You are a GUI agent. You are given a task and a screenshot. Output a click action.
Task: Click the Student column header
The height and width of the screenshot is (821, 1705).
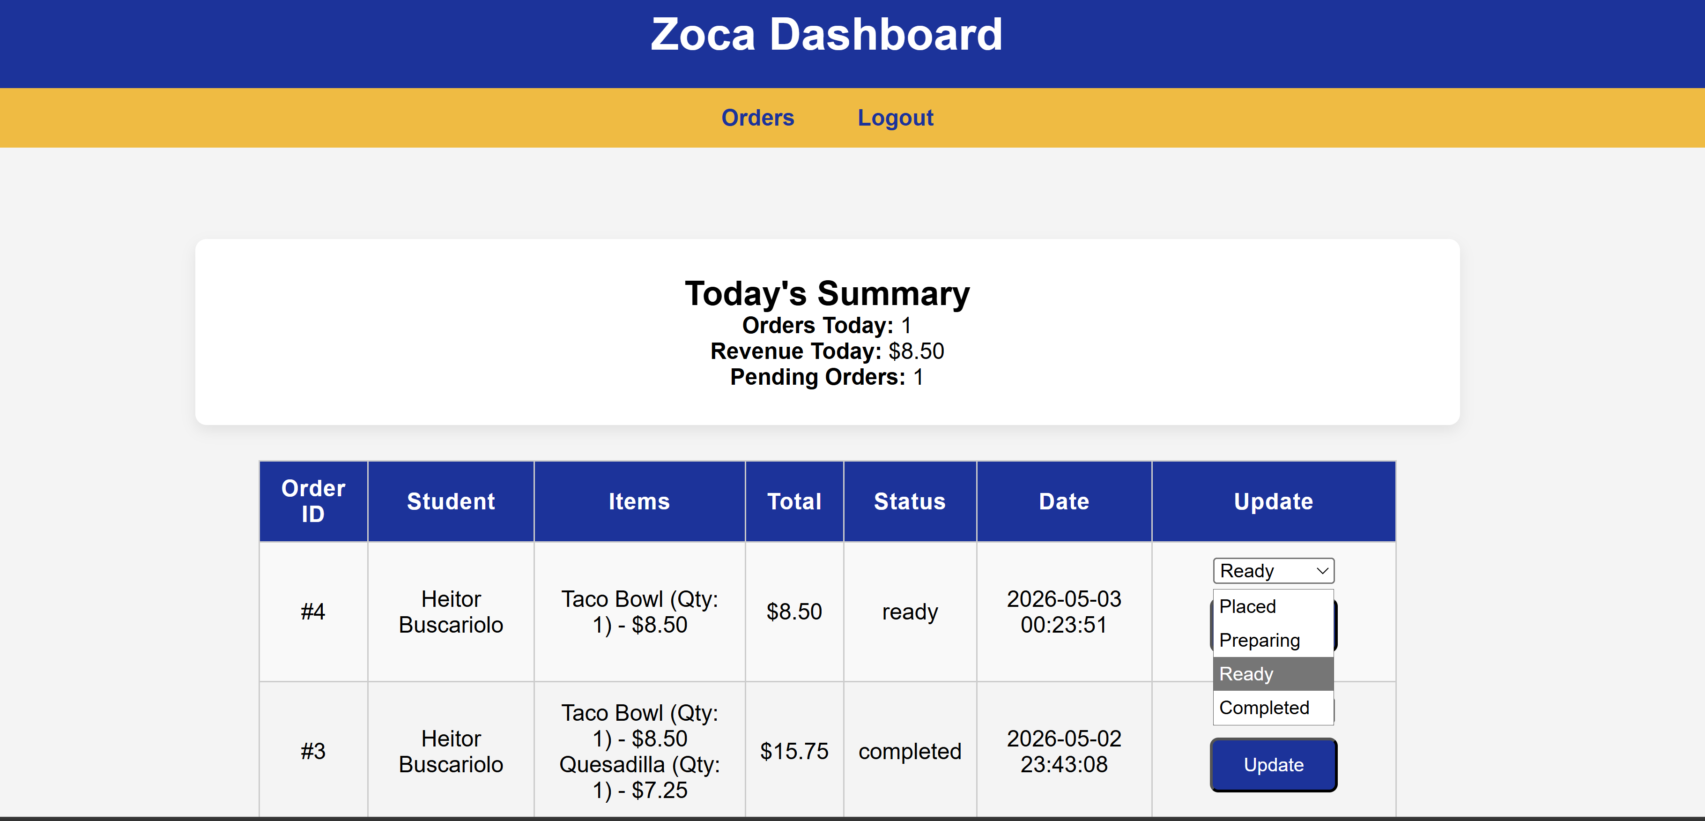(x=450, y=501)
